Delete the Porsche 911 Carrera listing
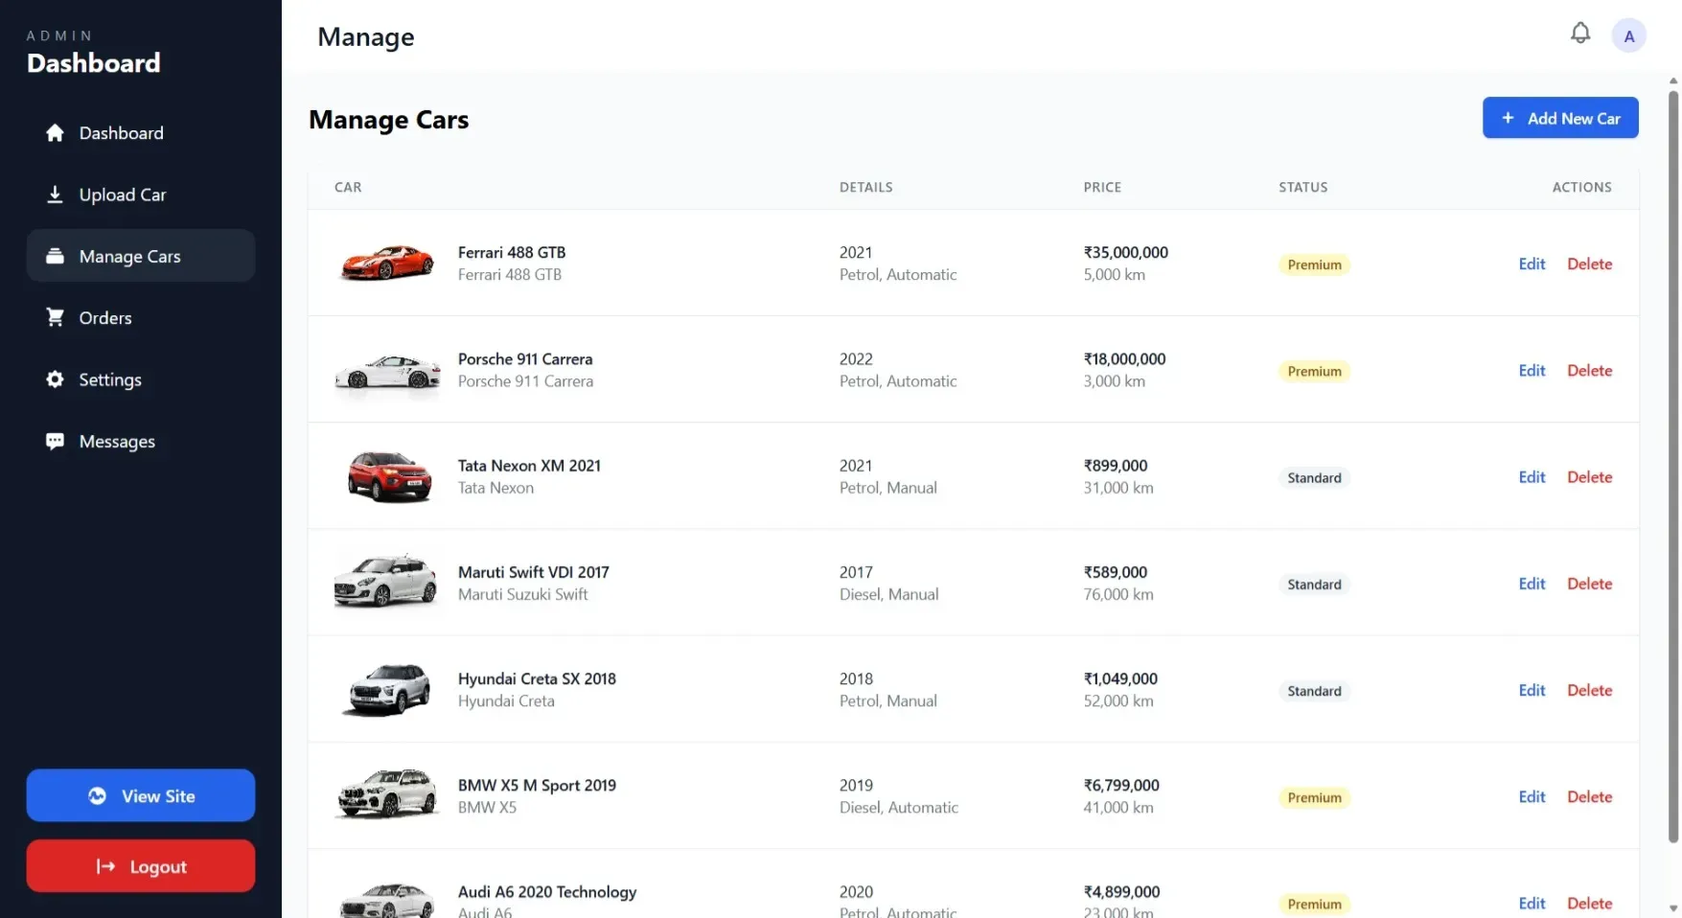The height and width of the screenshot is (918, 1682). click(1588, 370)
